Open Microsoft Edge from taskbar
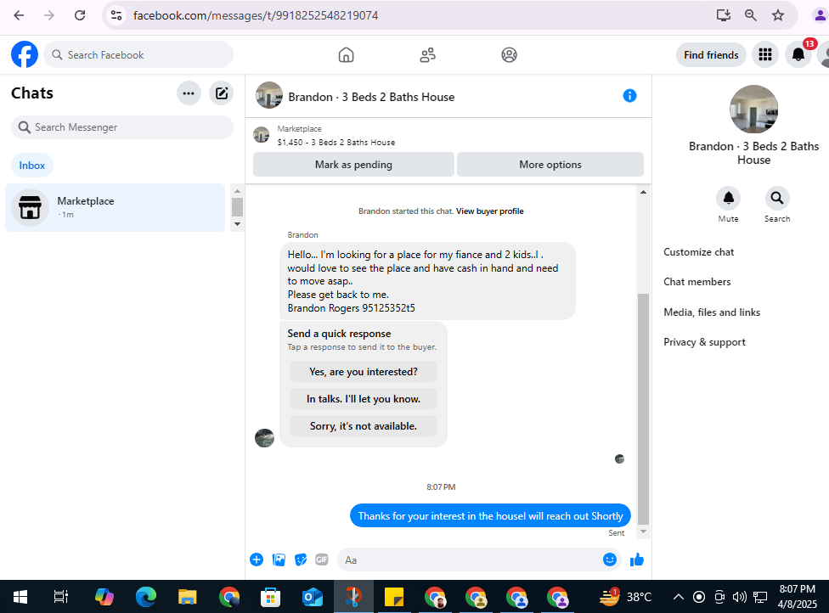Screen dimensions: 829x613 pos(145,597)
